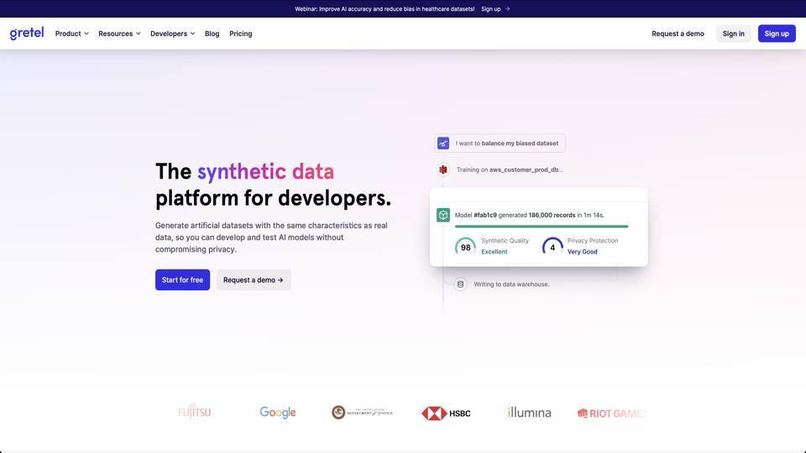This screenshot has height=453, width=806.
Task: Follow the webinar banner Sign up link
Action: [x=495, y=8]
